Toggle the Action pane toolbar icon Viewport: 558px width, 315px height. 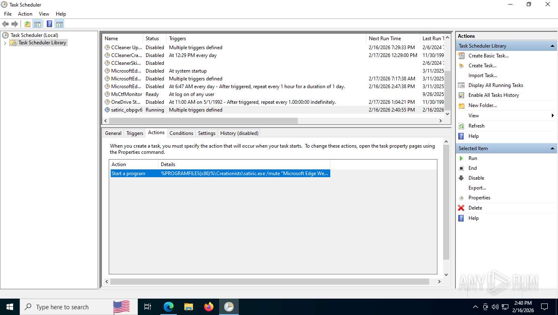59,24
